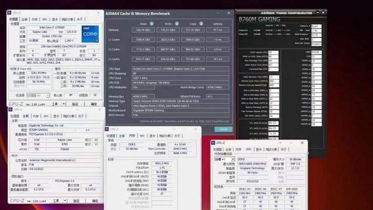Click L3 Cache Read value 910.17 GB/s
373x210 pixels.
143,59
